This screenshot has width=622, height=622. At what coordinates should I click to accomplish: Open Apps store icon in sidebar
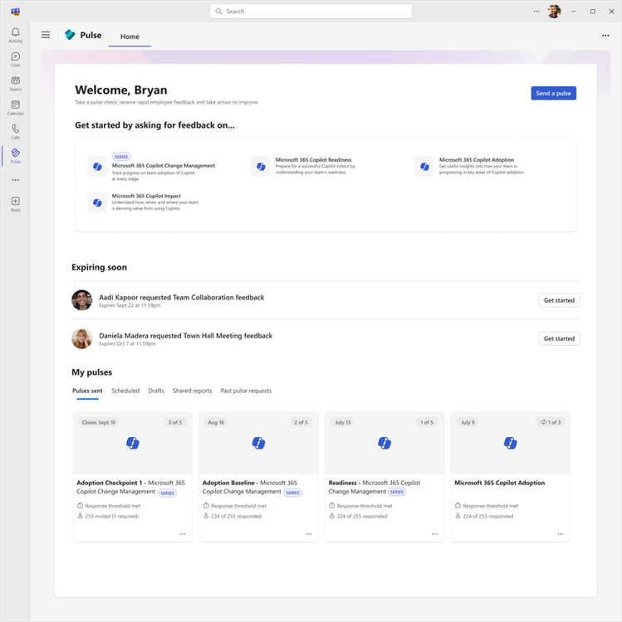click(x=15, y=202)
